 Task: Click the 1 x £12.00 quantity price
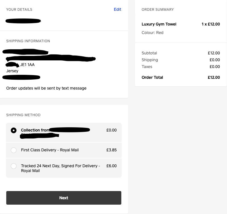click(211, 24)
